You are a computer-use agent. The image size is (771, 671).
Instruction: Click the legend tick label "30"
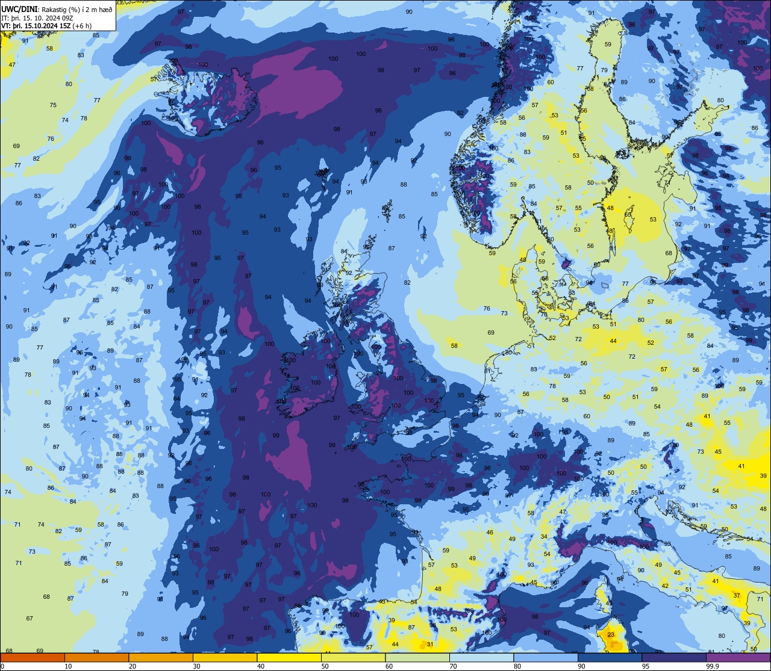pos(196,666)
